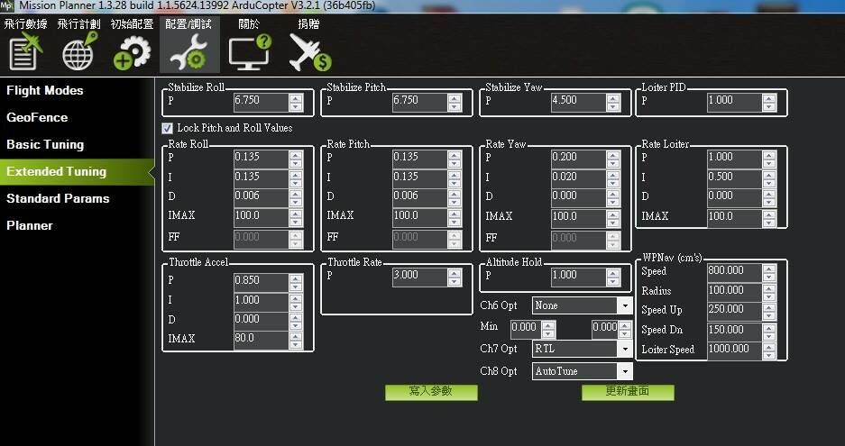Click the Rate Yaw IMAX value field

(x=578, y=218)
